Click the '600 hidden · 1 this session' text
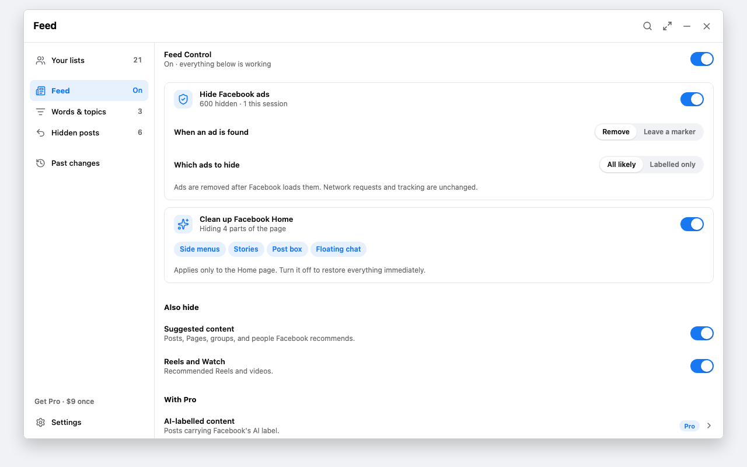Screen dimensions: 747x467 pos(243,104)
